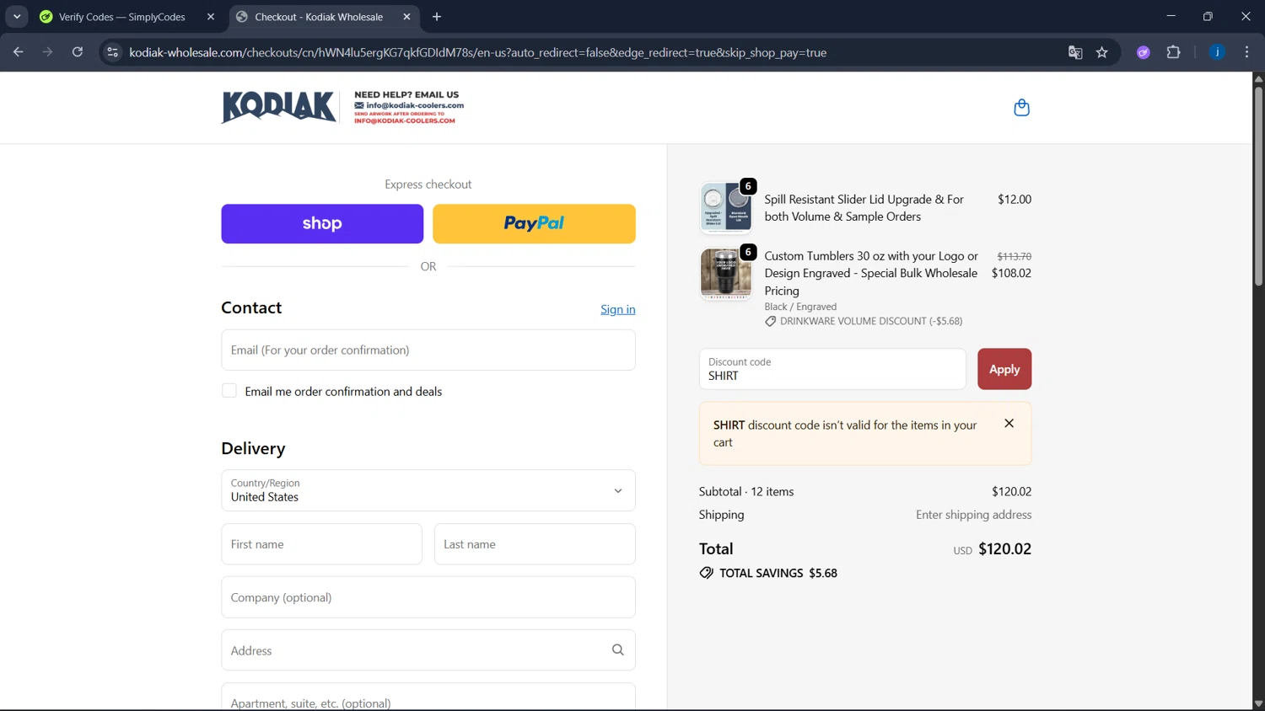
Task: Click the Express checkout heading
Action: click(428, 184)
